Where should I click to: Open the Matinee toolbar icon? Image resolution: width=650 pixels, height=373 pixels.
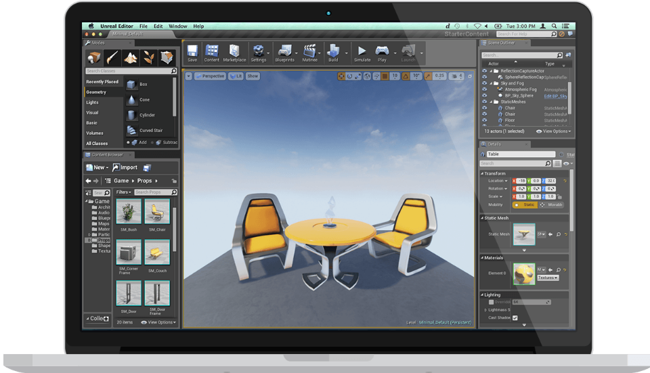309,51
